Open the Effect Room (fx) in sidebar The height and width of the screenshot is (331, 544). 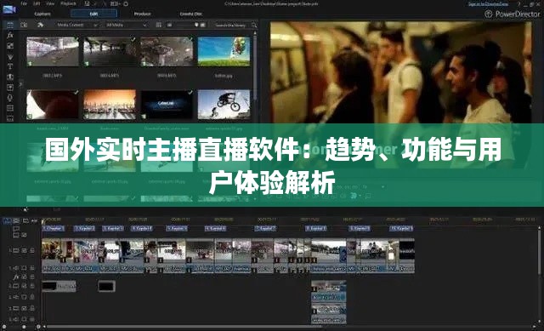pyautogui.click(x=10, y=35)
